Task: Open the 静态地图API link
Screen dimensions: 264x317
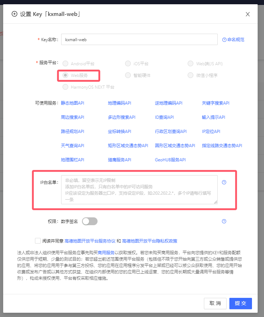Action: pos(72,103)
